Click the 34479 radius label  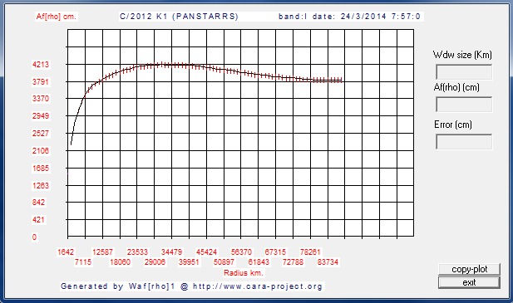[x=172, y=252]
